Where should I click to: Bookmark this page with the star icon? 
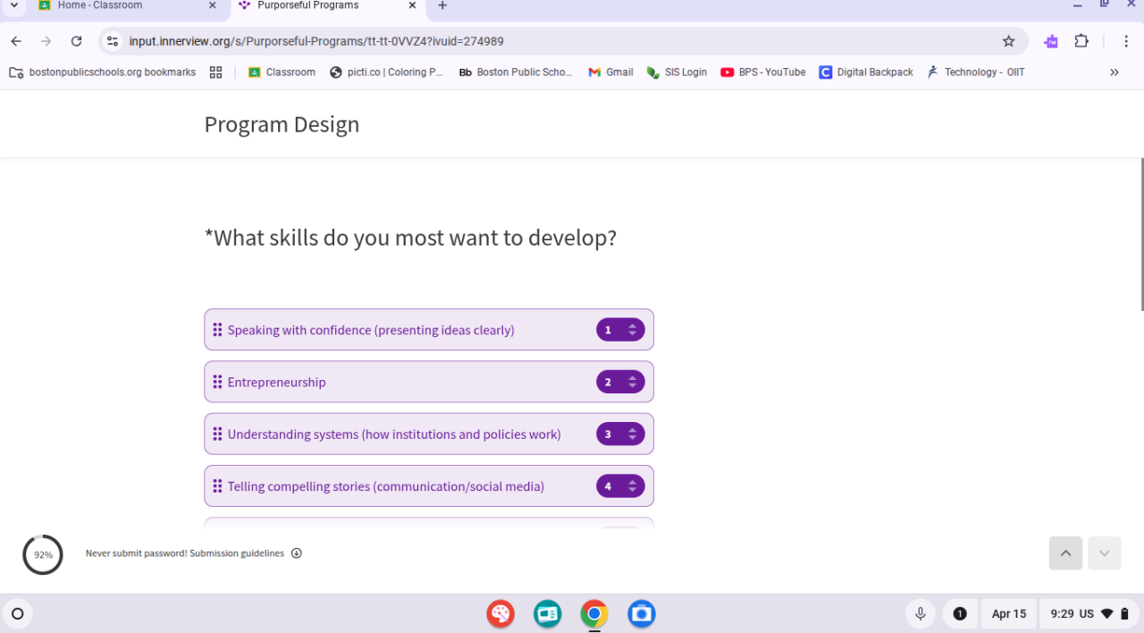pyautogui.click(x=1009, y=41)
